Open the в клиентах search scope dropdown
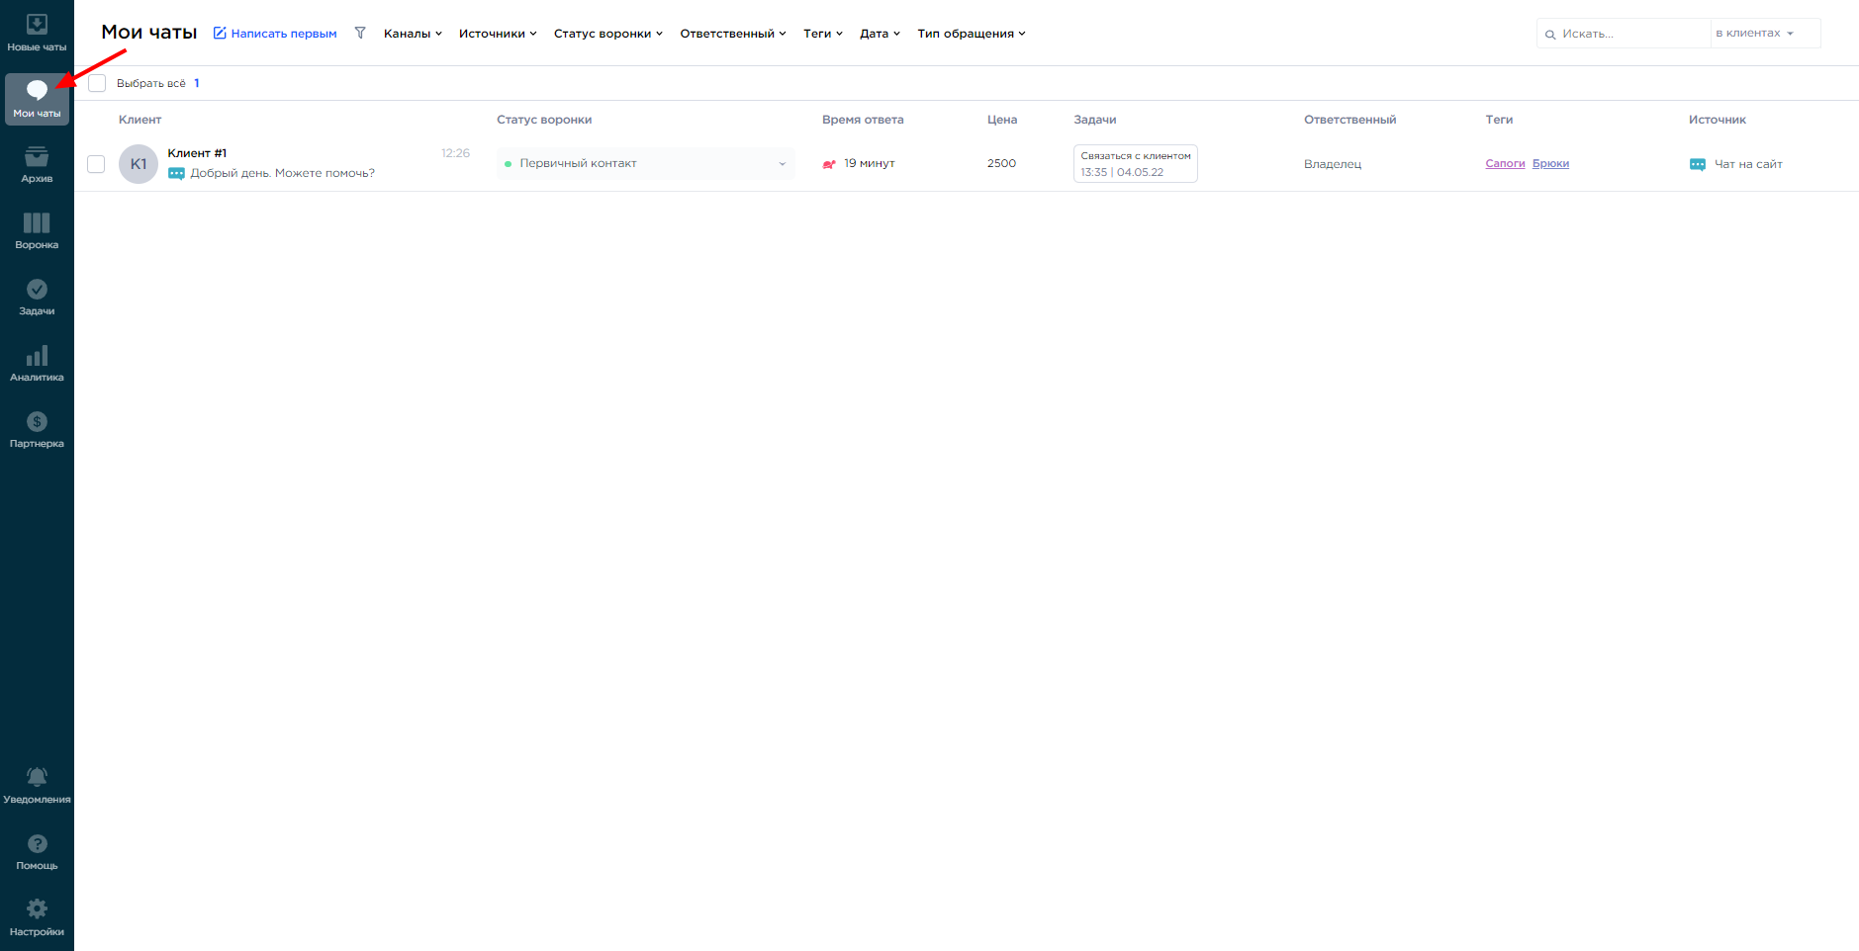 click(x=1765, y=34)
